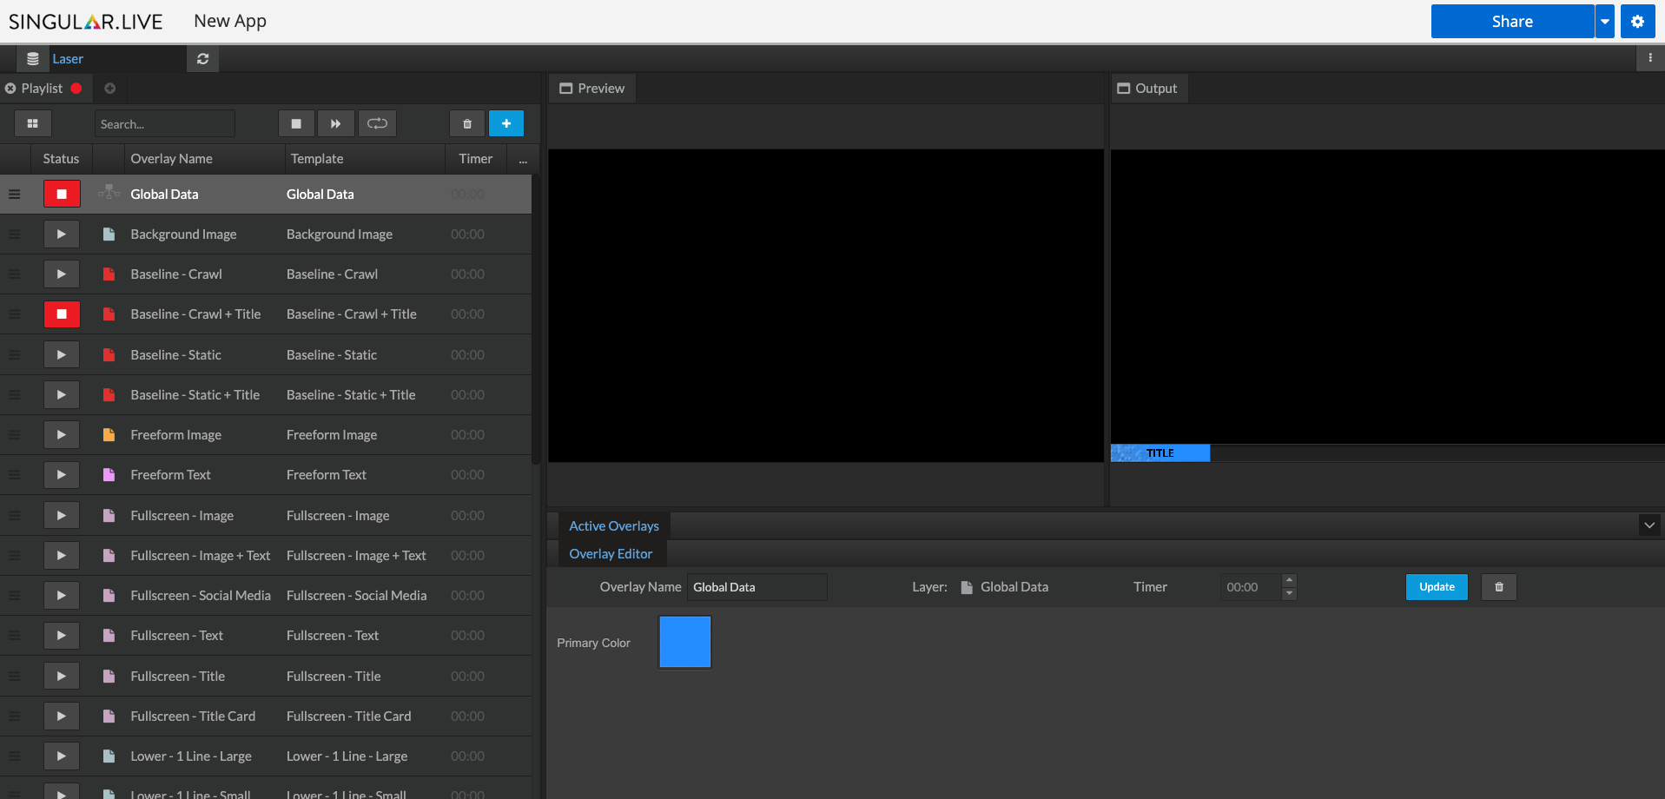Click the refresh icon next to Laser
Image resolution: width=1665 pixels, height=799 pixels.
click(x=203, y=59)
